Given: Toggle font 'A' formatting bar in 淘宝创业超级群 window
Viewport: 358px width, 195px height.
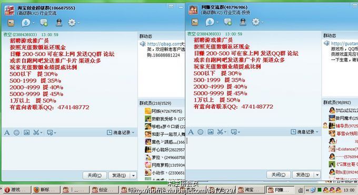Looking at the screenshot, I should point(7,133).
